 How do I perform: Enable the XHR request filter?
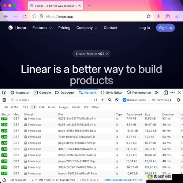tap(42, 107)
